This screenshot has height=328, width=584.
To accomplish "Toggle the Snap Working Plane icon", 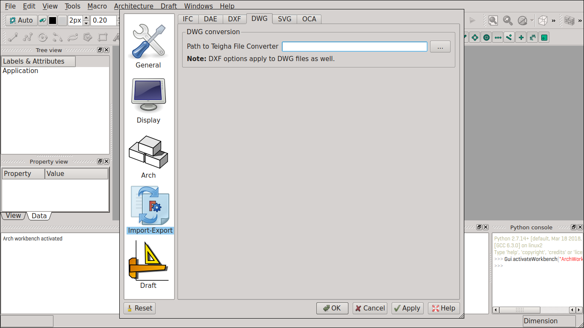I will point(544,38).
